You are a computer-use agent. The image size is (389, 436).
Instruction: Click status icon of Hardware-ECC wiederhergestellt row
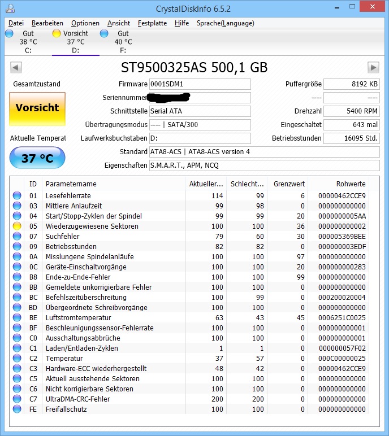tap(17, 368)
